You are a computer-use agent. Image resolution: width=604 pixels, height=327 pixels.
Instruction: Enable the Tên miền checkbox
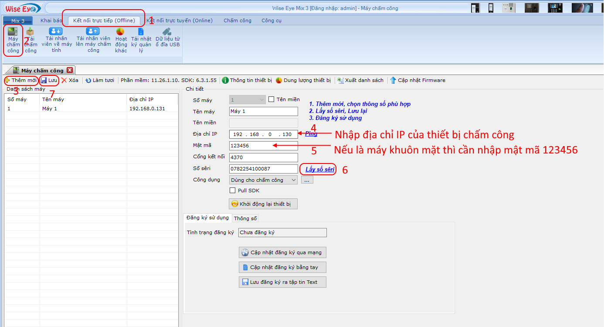coord(271,99)
